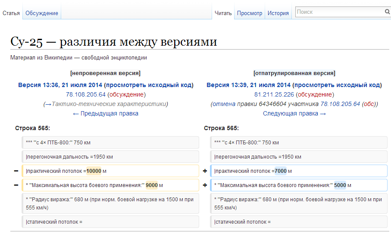Open user page 78.108.205.64 on left side

coord(85,94)
